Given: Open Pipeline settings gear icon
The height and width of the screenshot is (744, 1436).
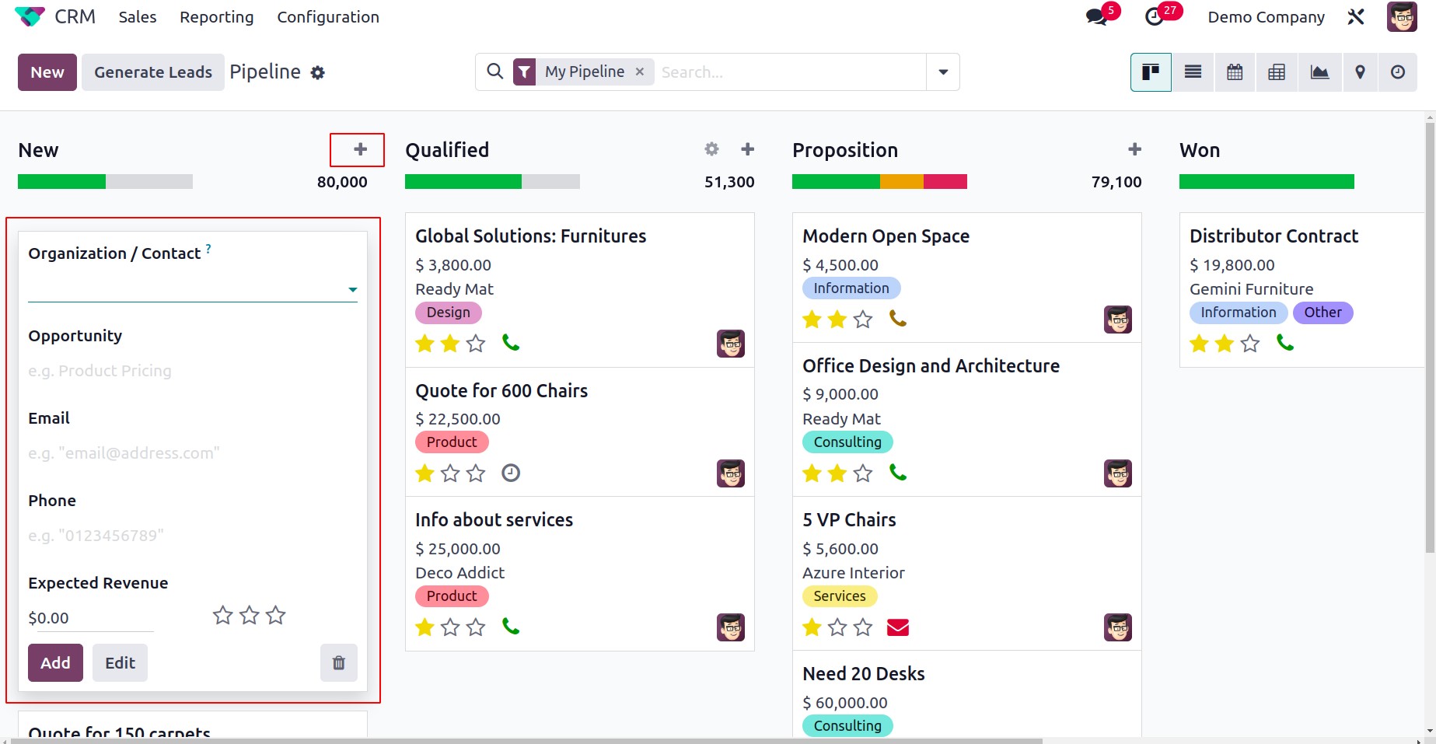Looking at the screenshot, I should click(317, 73).
